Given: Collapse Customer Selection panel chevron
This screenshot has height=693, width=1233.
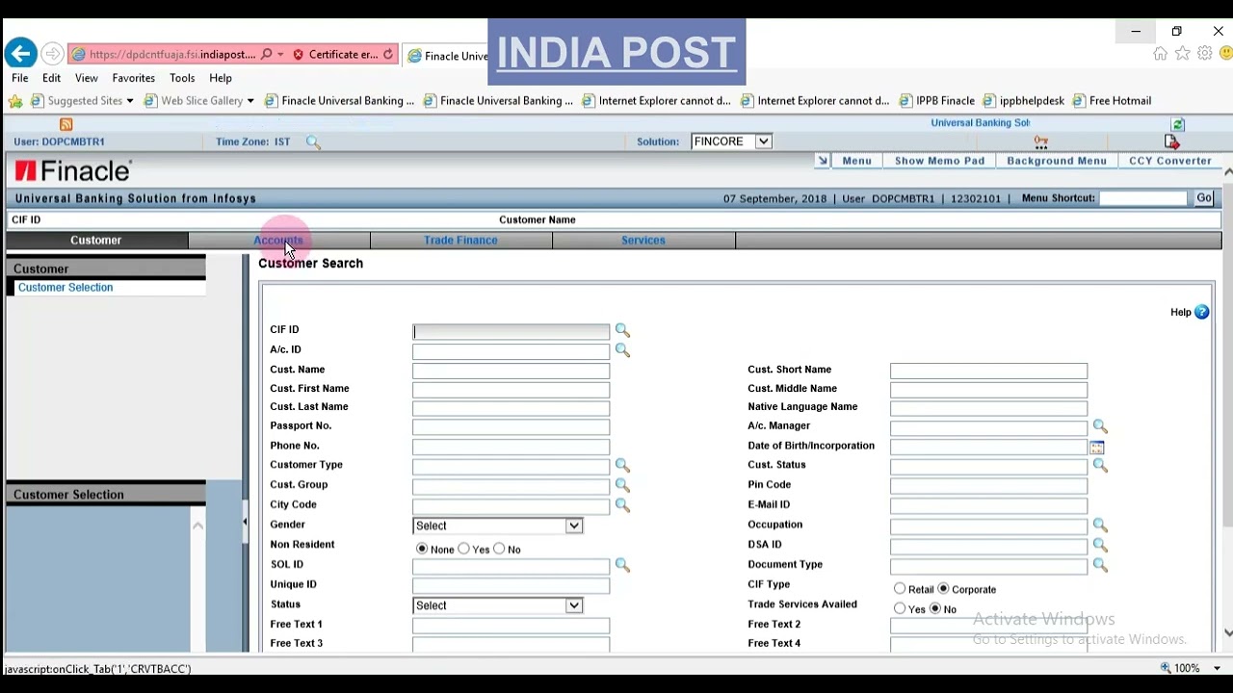Looking at the screenshot, I should (197, 526).
